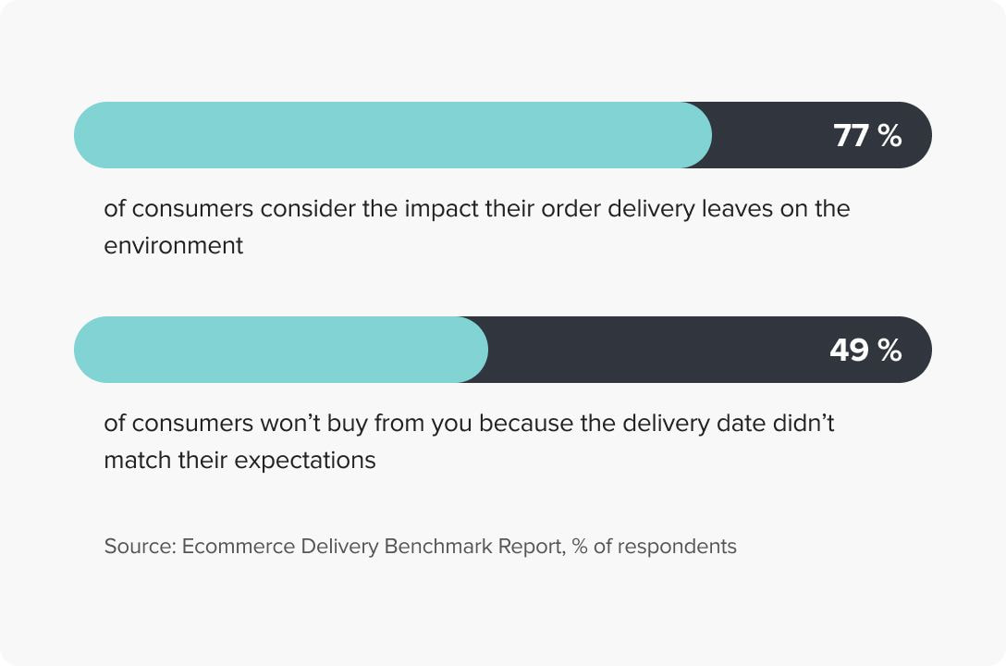Click the rounded left end of the 77% bar

click(x=91, y=135)
